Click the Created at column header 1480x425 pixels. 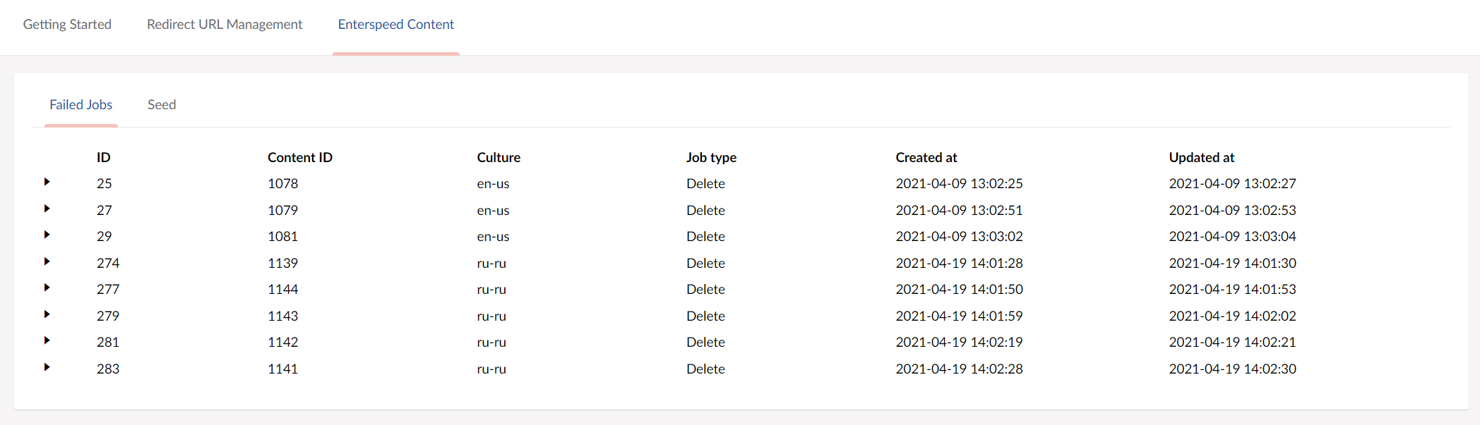pyautogui.click(x=926, y=158)
